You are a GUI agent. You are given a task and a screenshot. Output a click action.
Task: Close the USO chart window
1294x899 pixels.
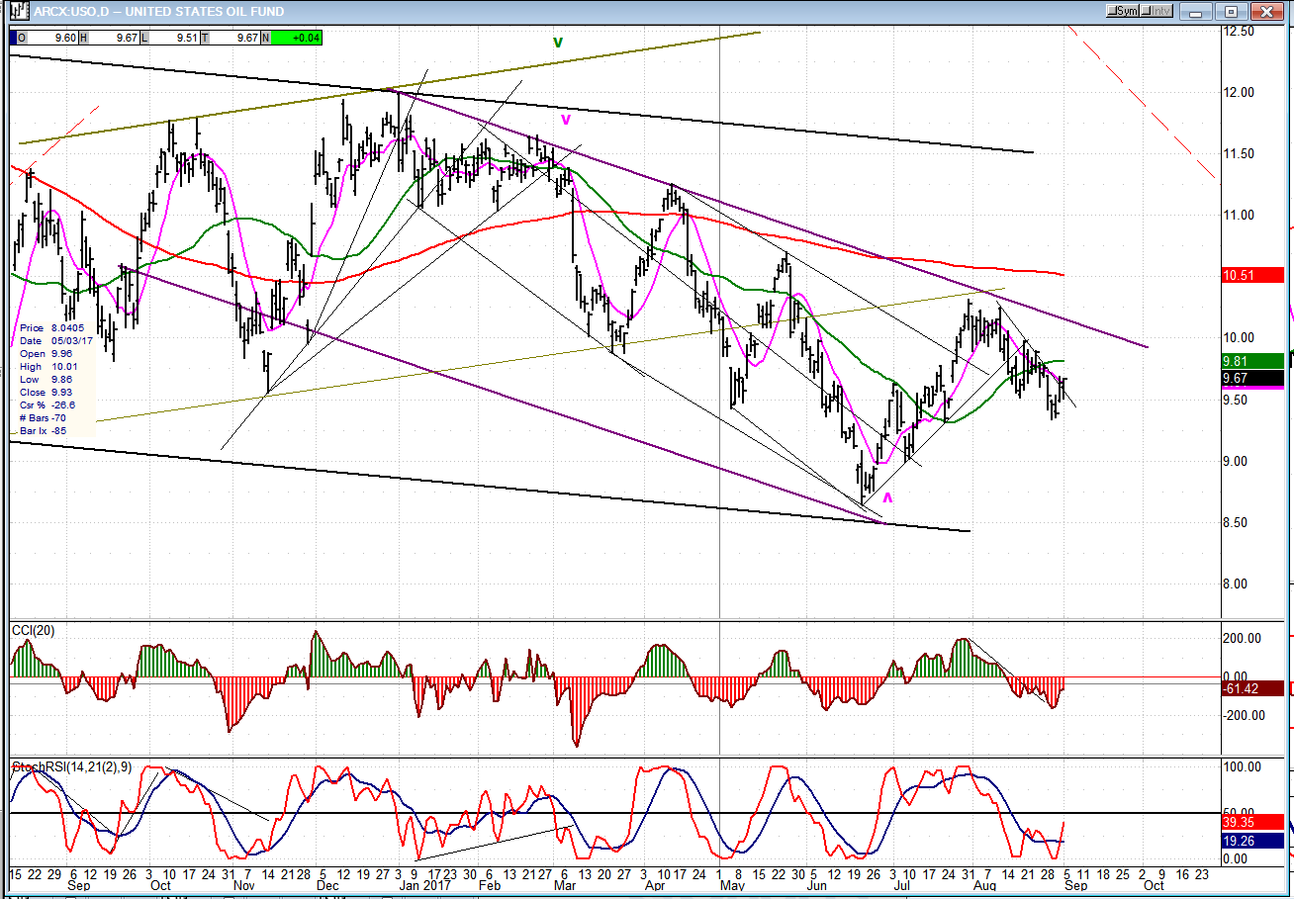pos(1265,12)
